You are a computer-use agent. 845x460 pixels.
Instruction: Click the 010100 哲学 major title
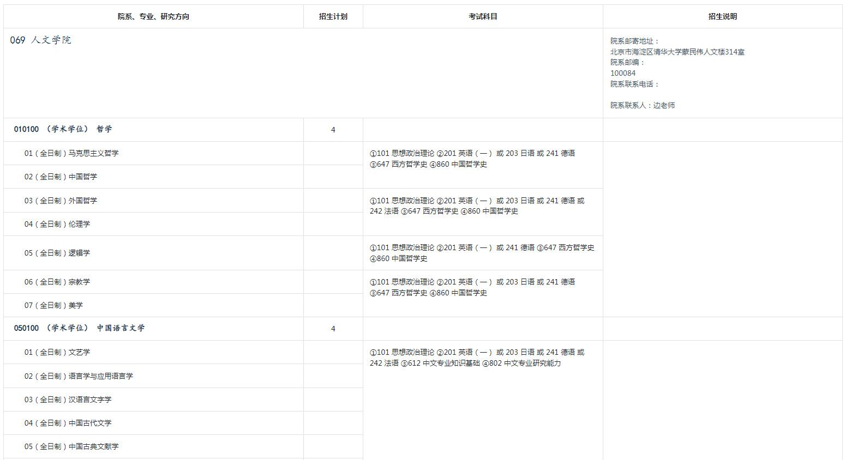[x=63, y=129]
